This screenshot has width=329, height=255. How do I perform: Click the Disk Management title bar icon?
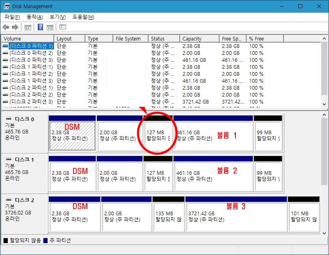point(7,7)
